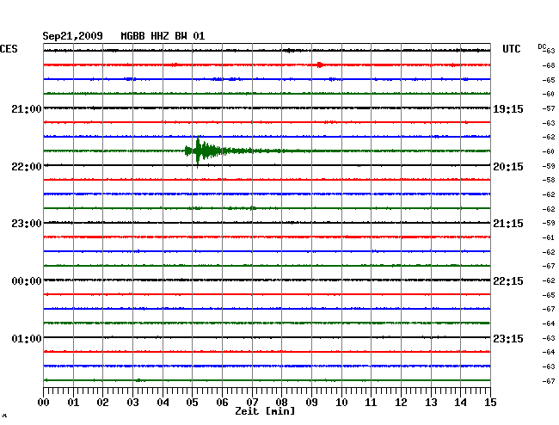Click the 00 minute tick label on the x-axis

pos(43,402)
